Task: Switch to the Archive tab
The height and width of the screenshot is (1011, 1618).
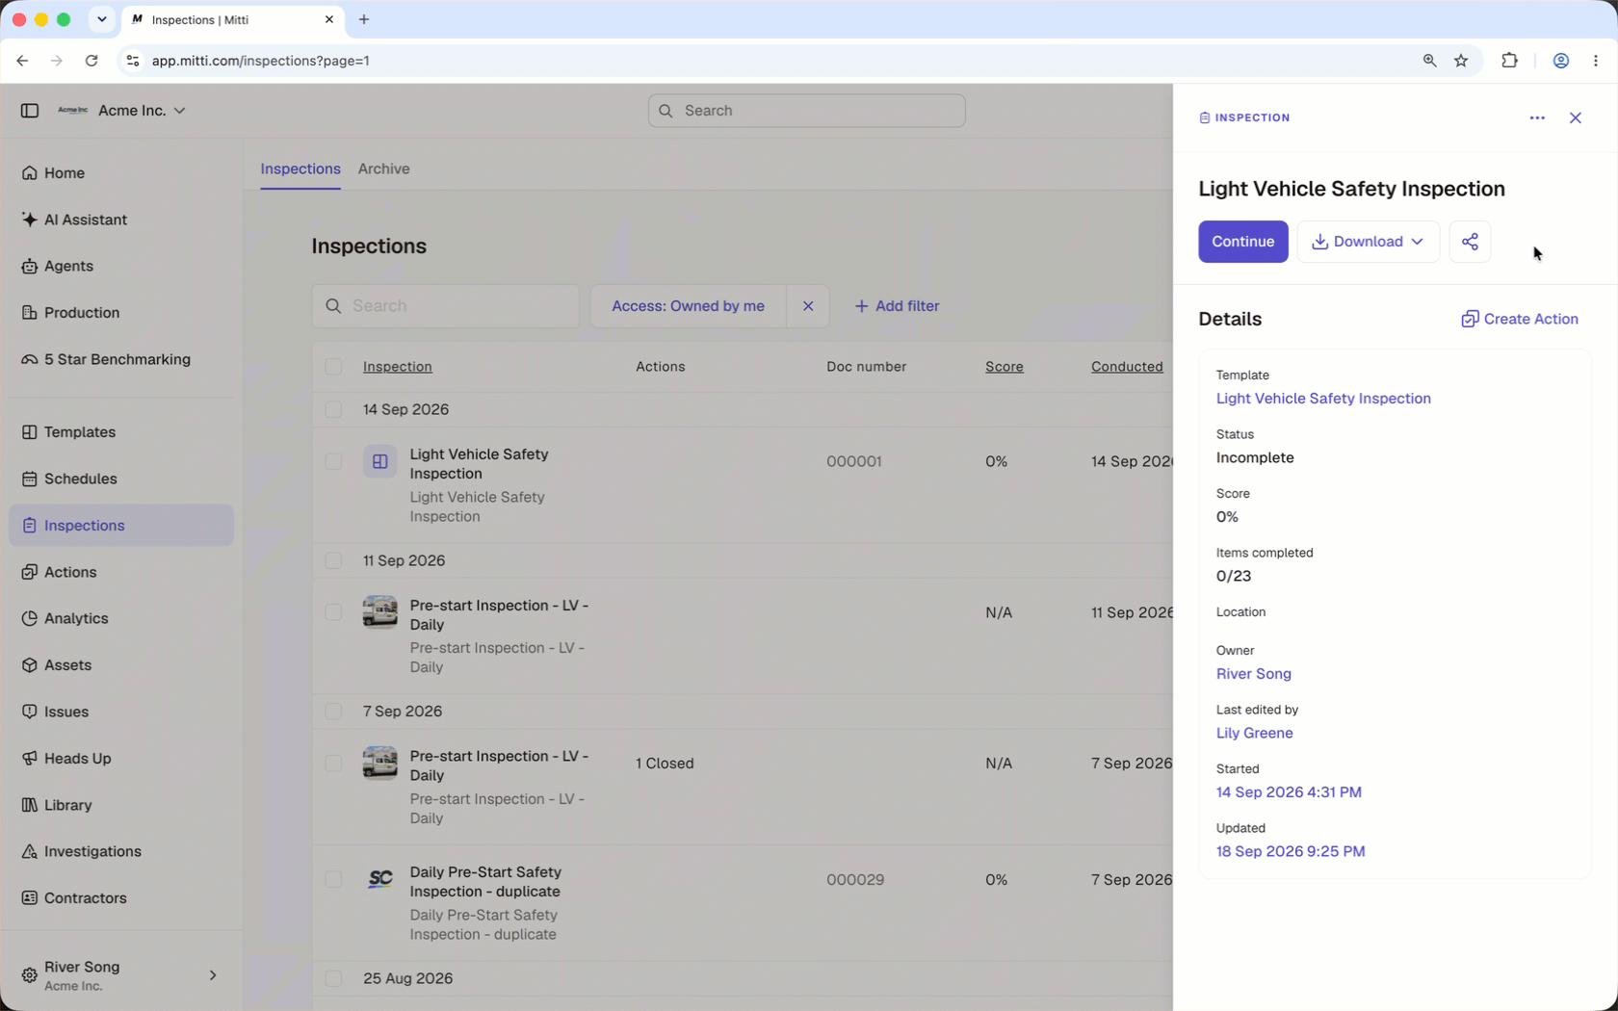Action: pyautogui.click(x=383, y=168)
